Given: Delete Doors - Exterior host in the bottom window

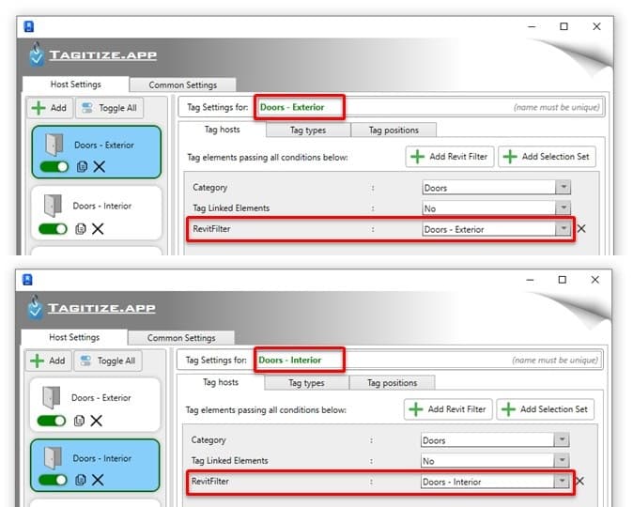Looking at the screenshot, I should 96,421.
